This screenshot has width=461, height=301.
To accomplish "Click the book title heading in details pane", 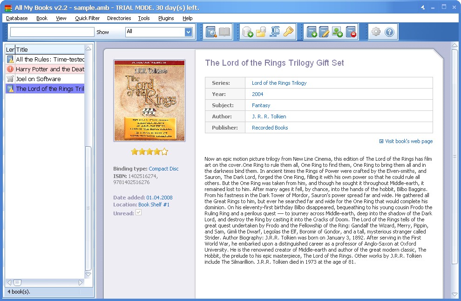I will [274, 63].
